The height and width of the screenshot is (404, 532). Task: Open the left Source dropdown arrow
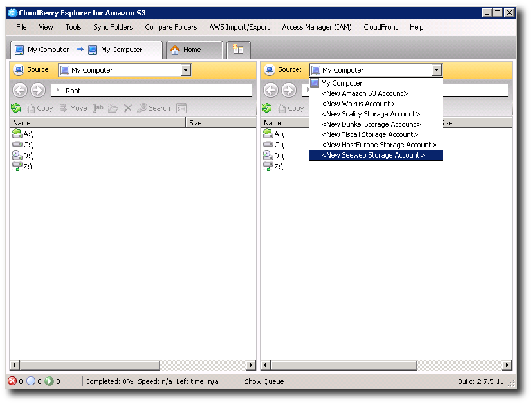(x=186, y=70)
